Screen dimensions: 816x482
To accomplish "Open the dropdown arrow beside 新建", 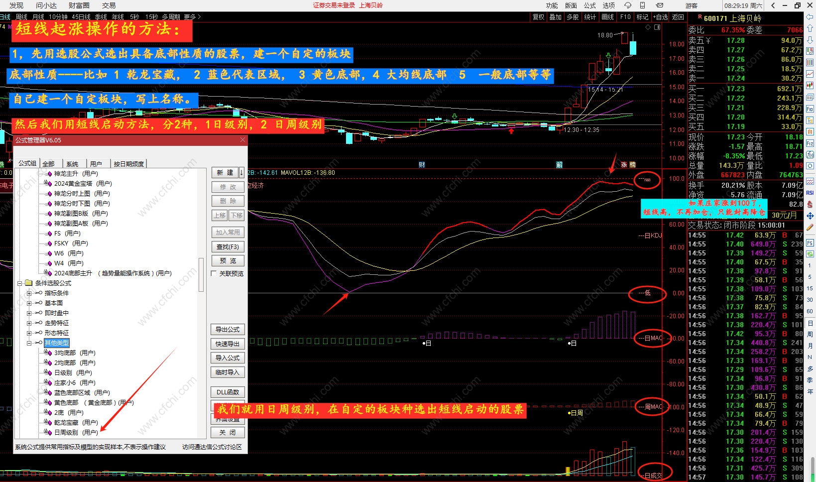I will pyautogui.click(x=241, y=172).
